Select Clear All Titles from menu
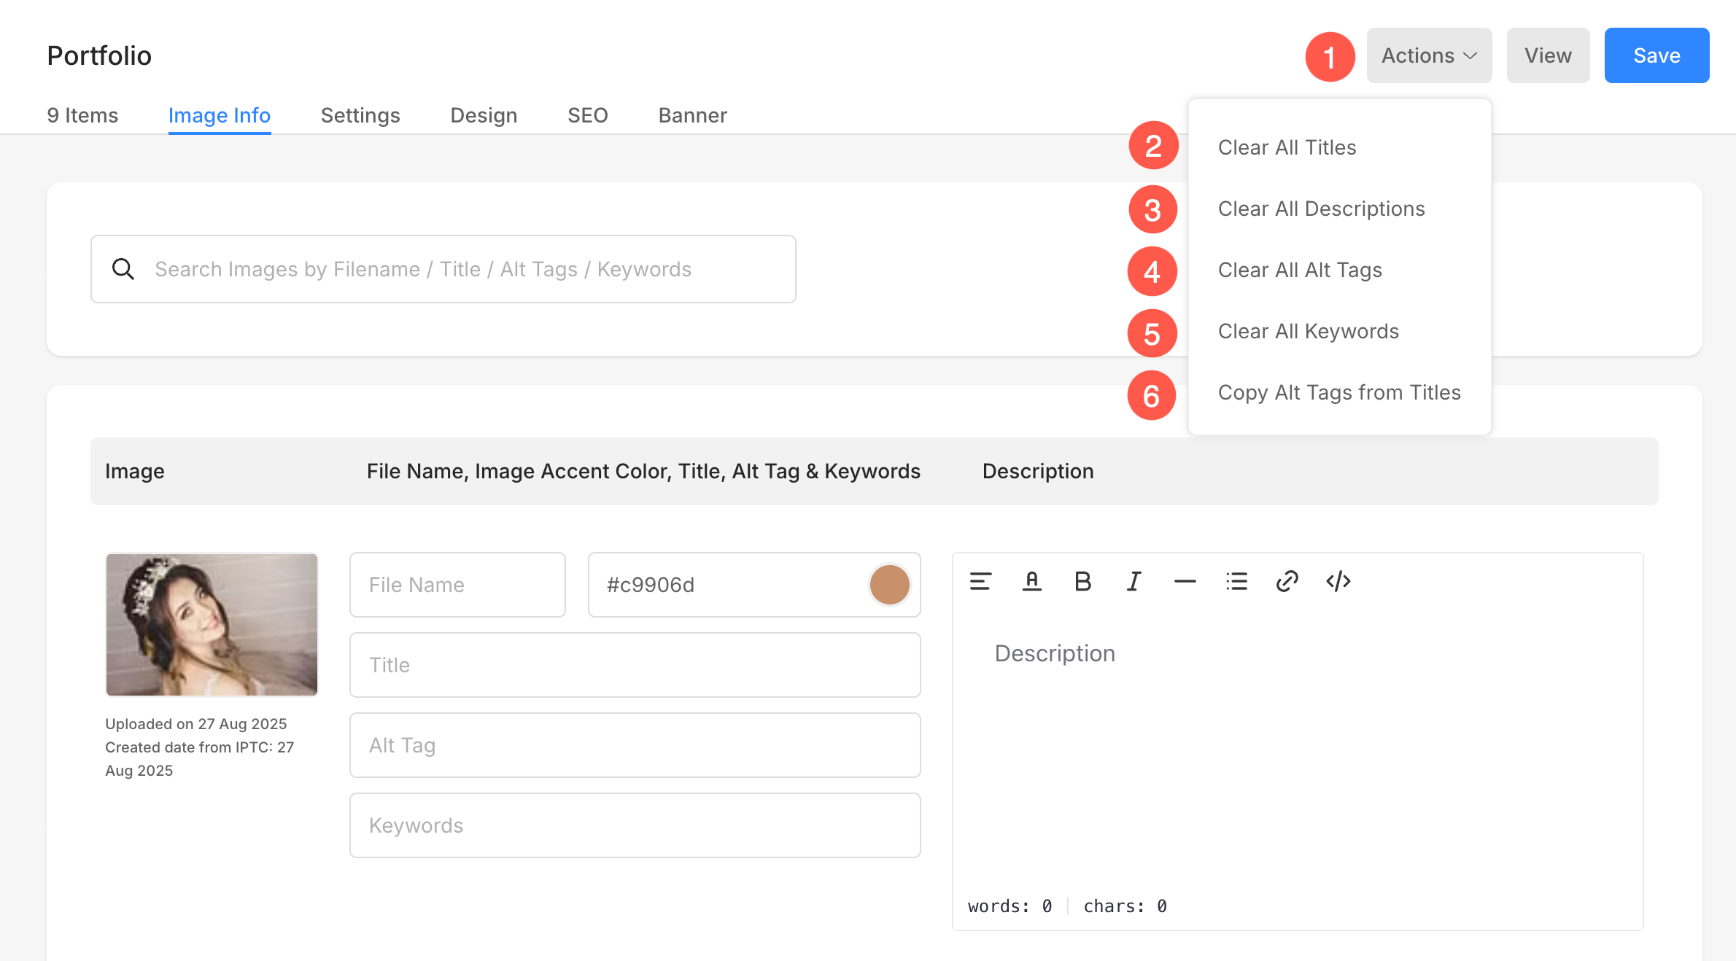This screenshot has width=1736, height=961. [1287, 147]
